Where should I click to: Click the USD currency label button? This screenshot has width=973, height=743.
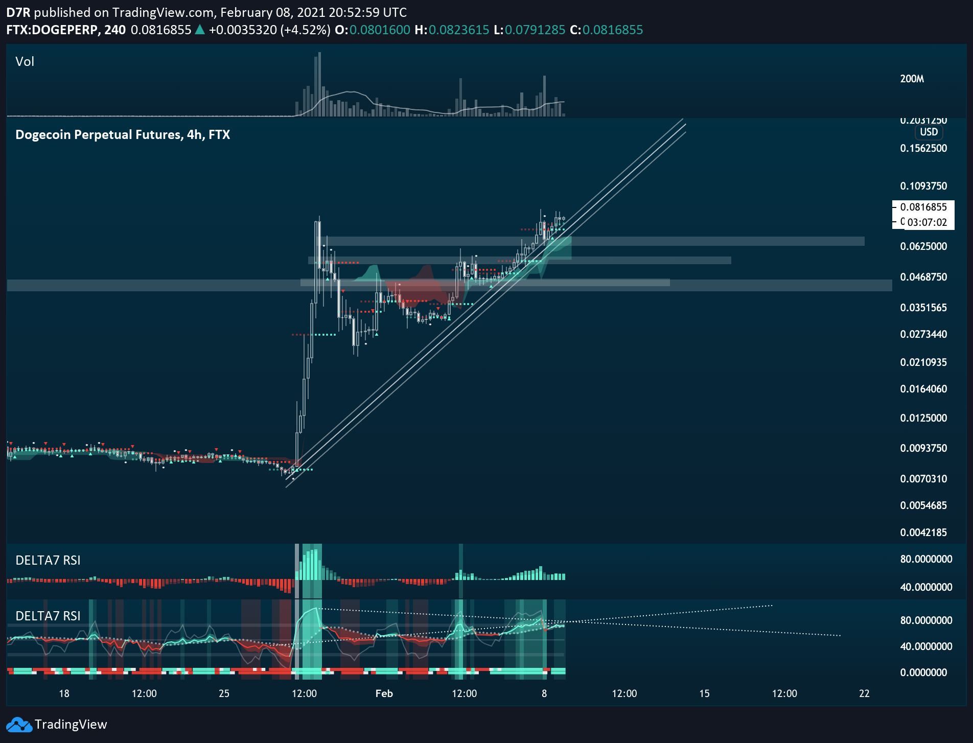[929, 132]
